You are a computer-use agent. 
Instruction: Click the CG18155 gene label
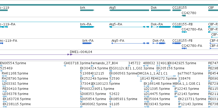click(180, 7)
